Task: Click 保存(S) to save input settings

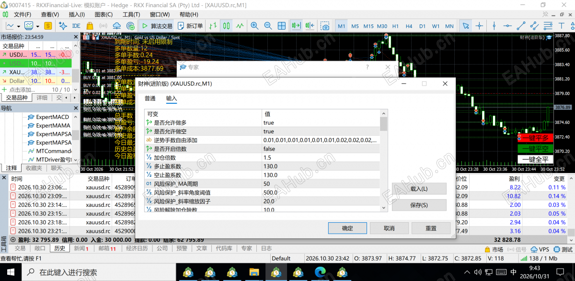Action: click(x=419, y=205)
